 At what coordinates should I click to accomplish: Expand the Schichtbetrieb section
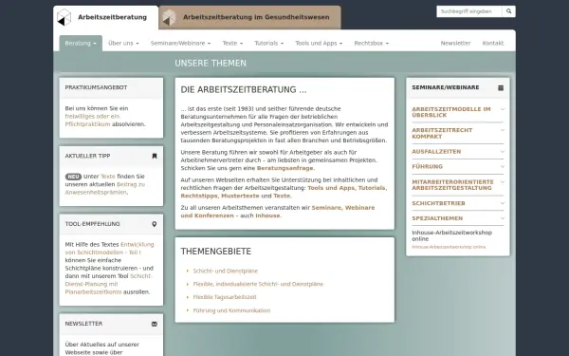tap(458, 203)
